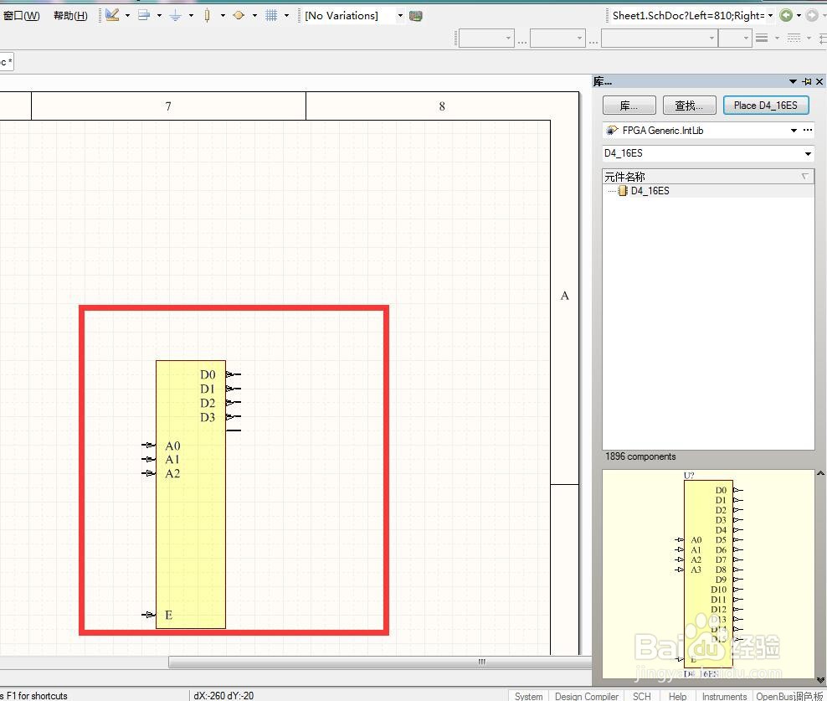This screenshot has height=701, width=827.
Task: Click the digital devices component icon
Action: (x=208, y=15)
